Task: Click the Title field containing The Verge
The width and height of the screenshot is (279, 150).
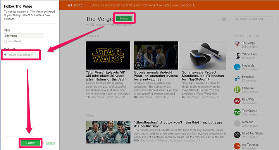Action: [24, 36]
